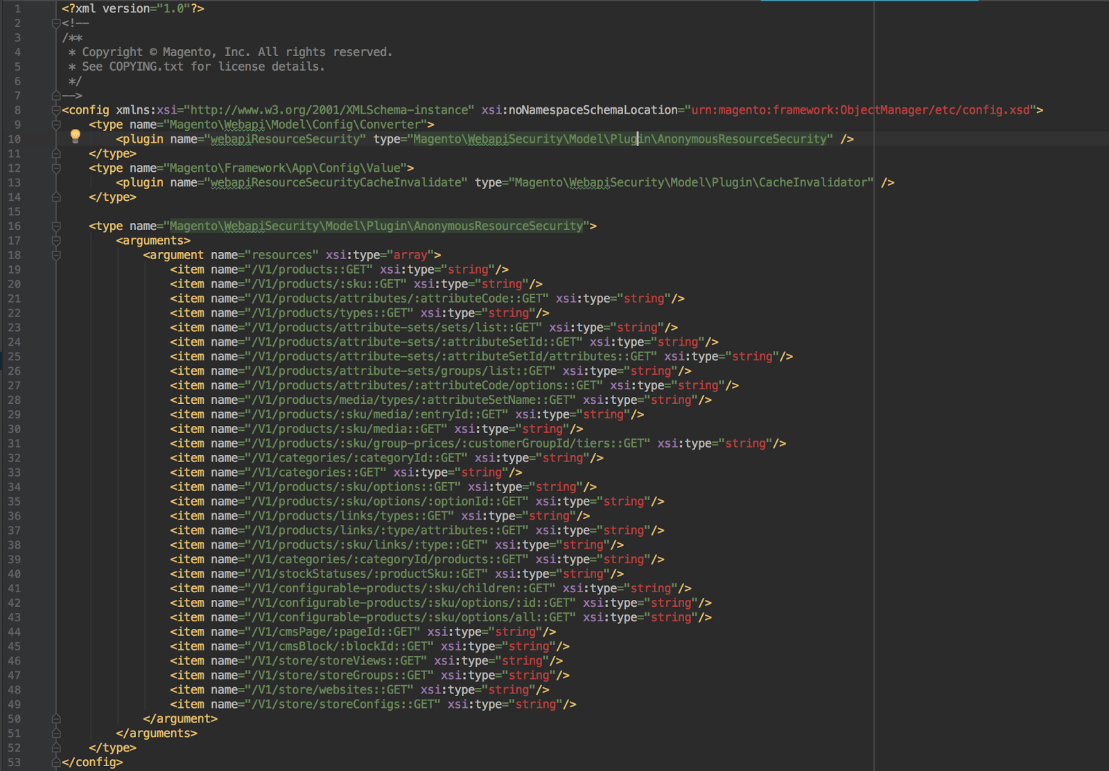Image resolution: width=1109 pixels, height=771 pixels.
Task: Toggle the fold marker beside the <config> opening tag
Action: (x=56, y=110)
